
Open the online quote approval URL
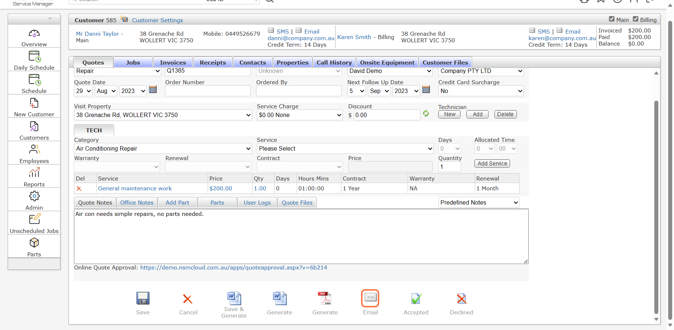click(234, 268)
